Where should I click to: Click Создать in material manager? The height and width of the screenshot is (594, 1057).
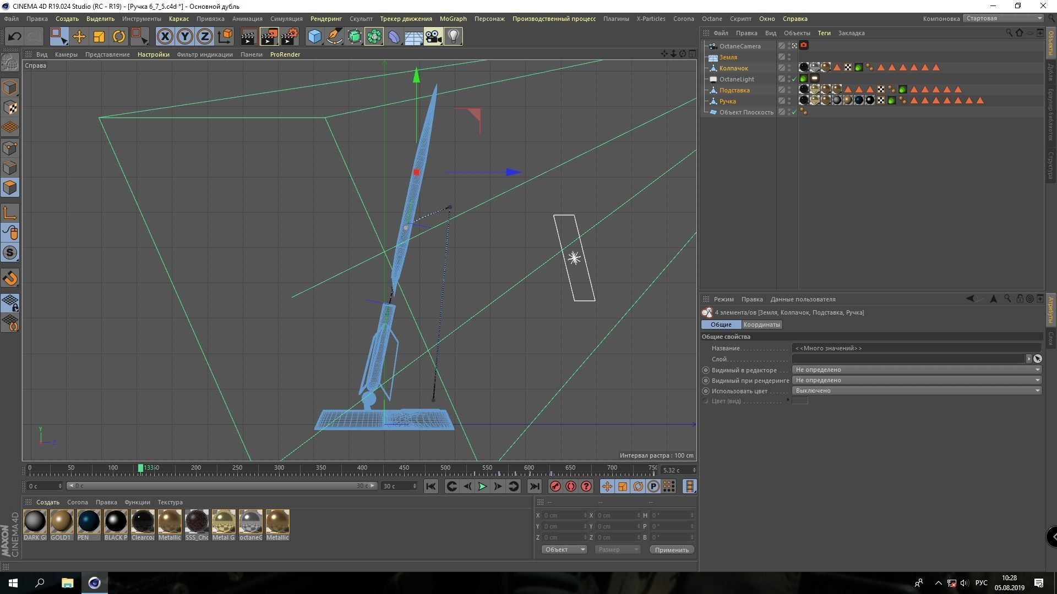[48, 502]
